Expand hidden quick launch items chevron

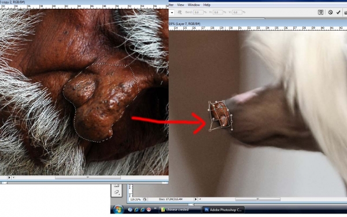tap(155, 208)
